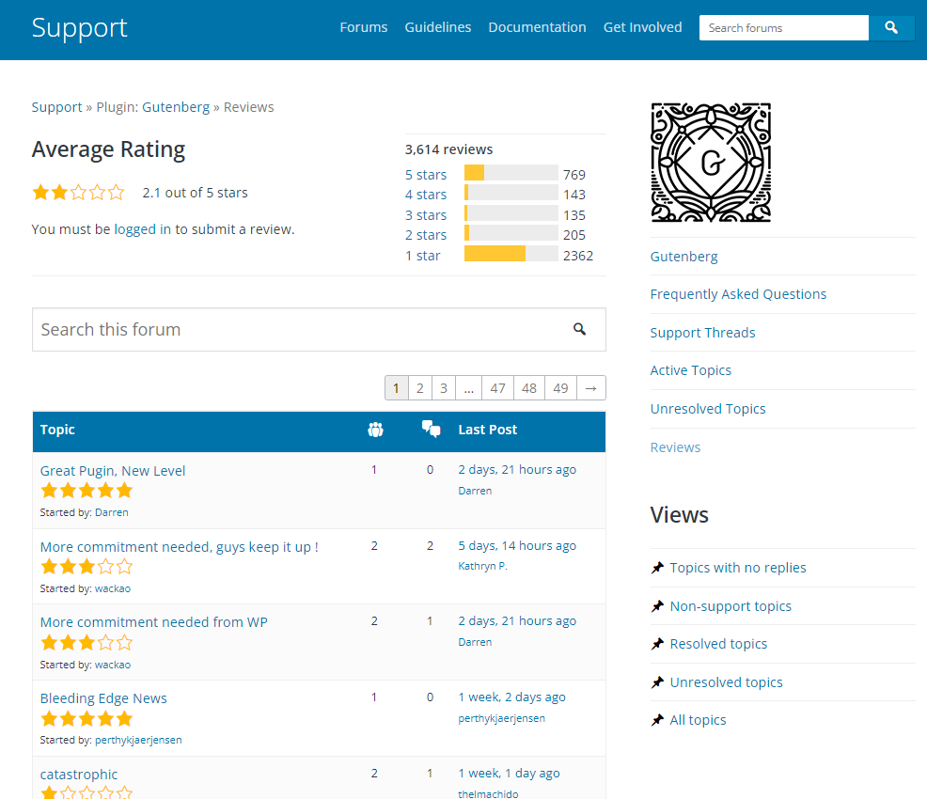The height and width of the screenshot is (799, 927).
Task: Click pin icon beside Non-support topics
Action: pos(657,605)
